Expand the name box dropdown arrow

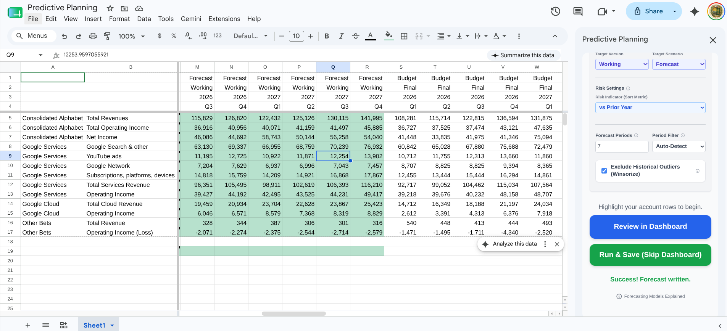click(40, 55)
